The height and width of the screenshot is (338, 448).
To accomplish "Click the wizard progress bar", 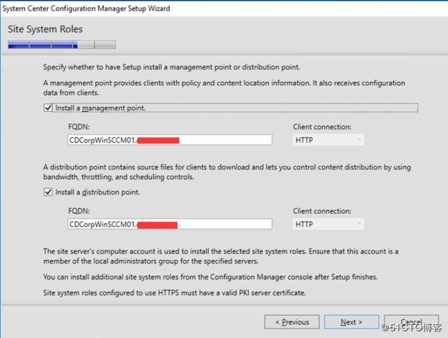I will pos(62,45).
